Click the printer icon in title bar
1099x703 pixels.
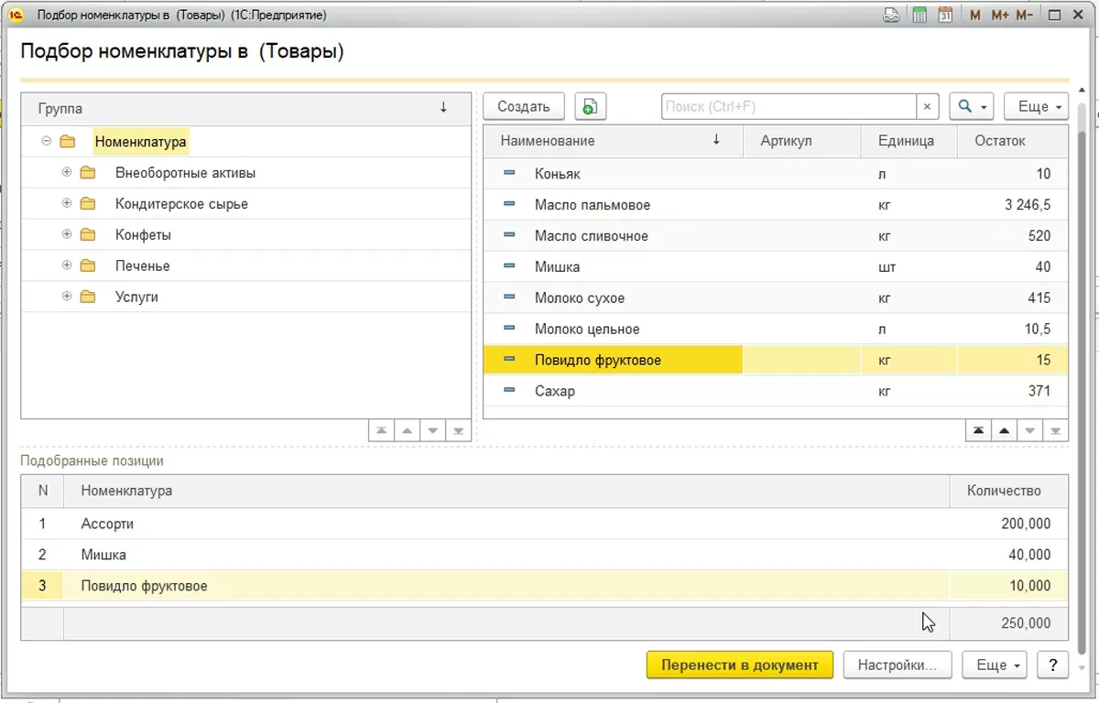891,16
